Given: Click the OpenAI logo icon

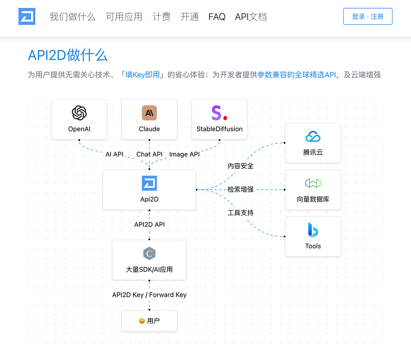Looking at the screenshot, I should (x=79, y=113).
